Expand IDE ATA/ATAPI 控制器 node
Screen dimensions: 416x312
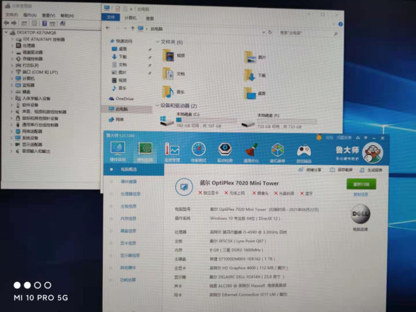coord(12,39)
